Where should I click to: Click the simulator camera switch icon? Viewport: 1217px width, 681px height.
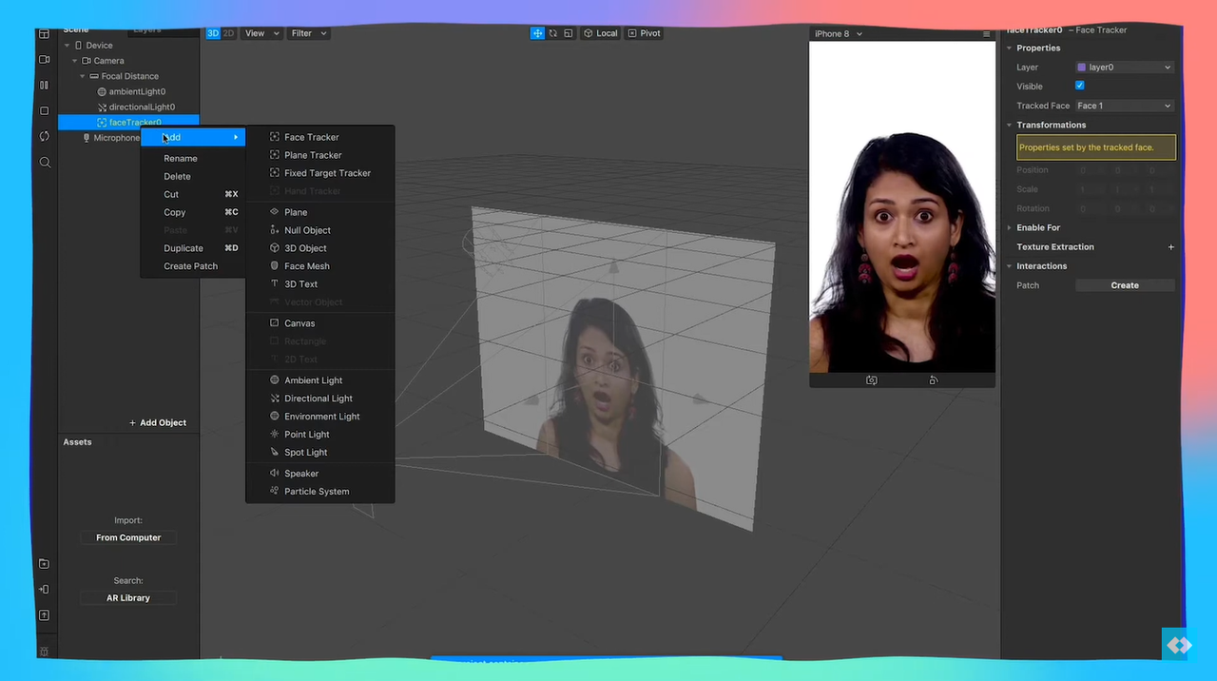pos(871,380)
